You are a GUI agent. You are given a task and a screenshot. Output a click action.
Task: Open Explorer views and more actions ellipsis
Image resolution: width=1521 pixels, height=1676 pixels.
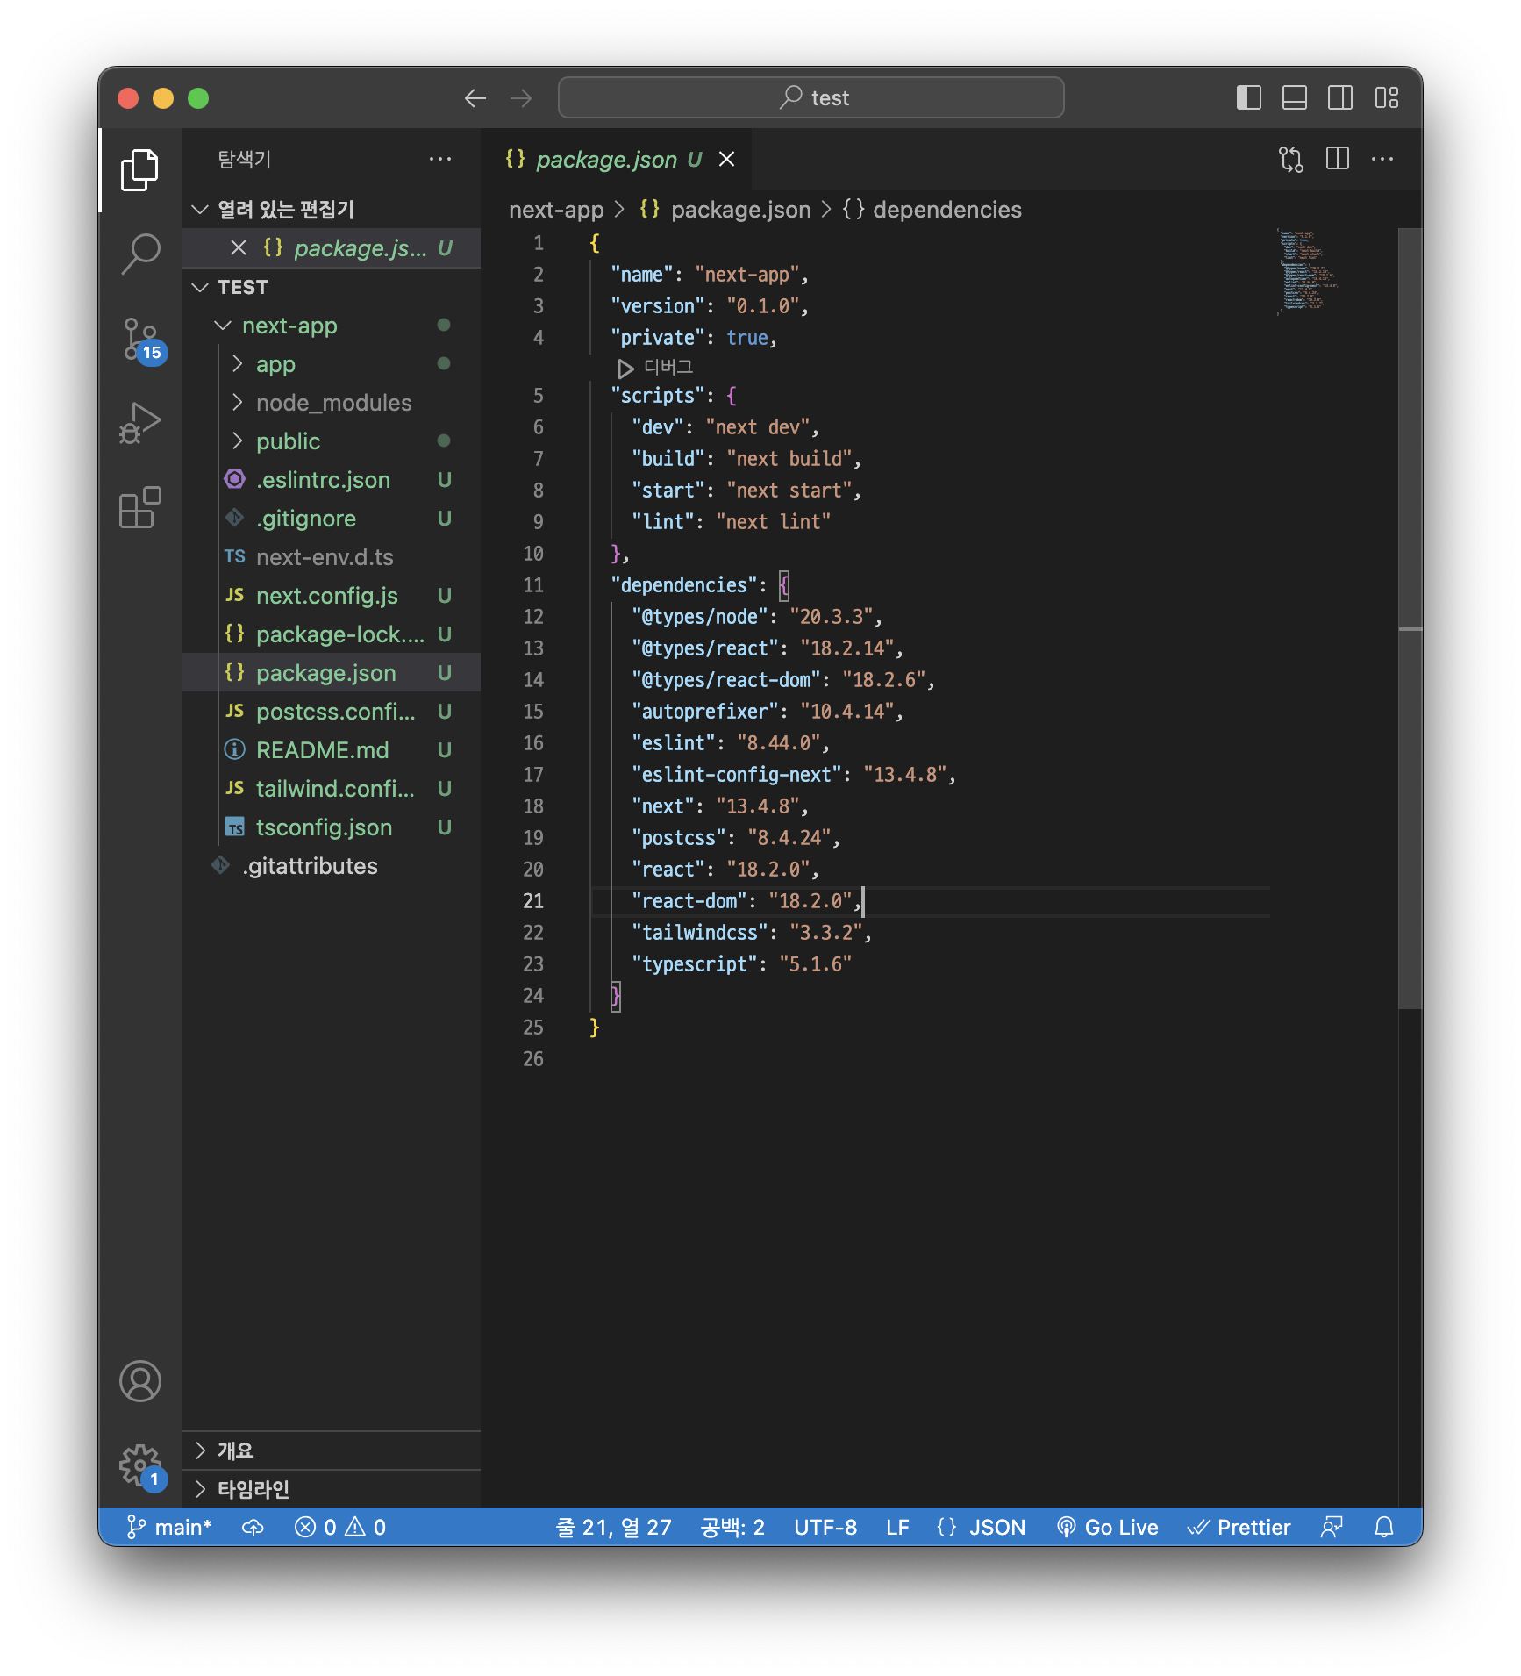(439, 159)
